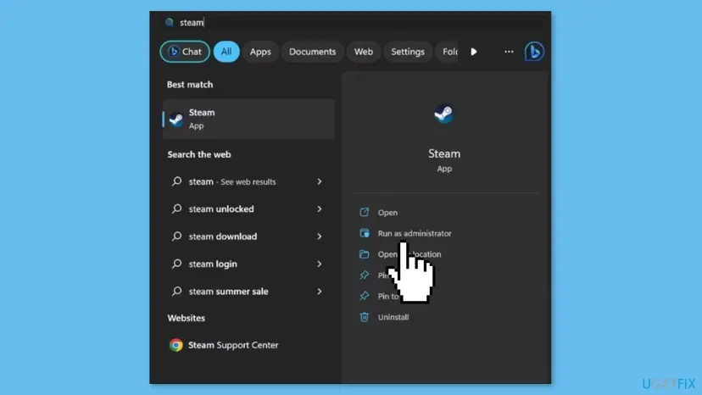The image size is (702, 395).
Task: Expand the chevron beside 'steam login'
Action: 320,264
